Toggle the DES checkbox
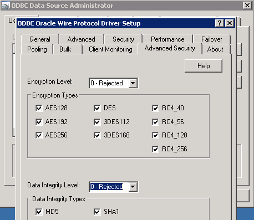 [x=97, y=108]
